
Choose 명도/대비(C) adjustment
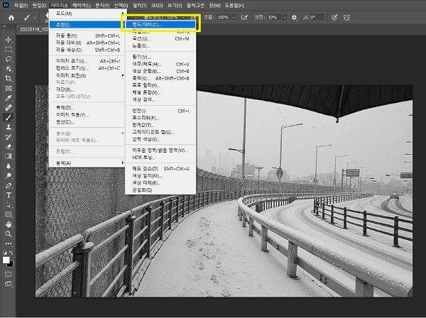coord(160,24)
